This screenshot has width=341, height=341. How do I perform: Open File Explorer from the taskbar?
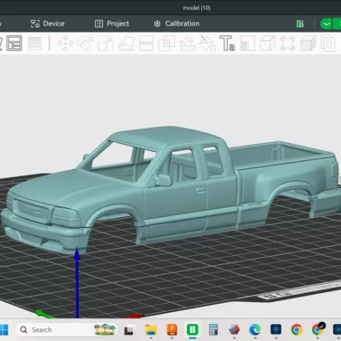151,330
